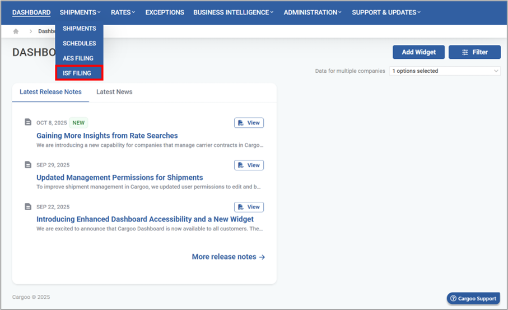Click the 'We are excited to announce' description
Image resolution: width=508 pixels, height=310 pixels.
coord(150,229)
